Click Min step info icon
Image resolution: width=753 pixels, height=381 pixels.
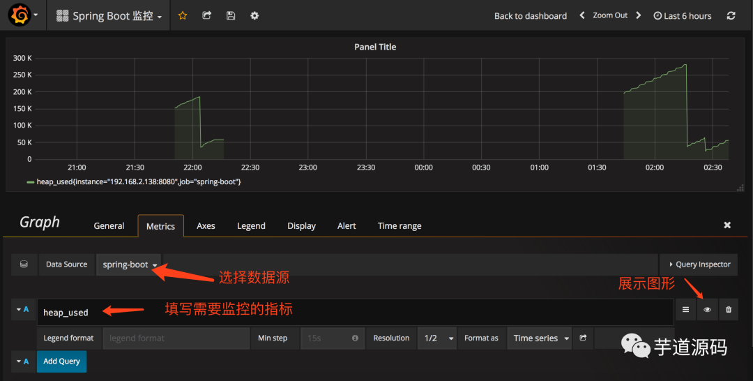click(355, 338)
